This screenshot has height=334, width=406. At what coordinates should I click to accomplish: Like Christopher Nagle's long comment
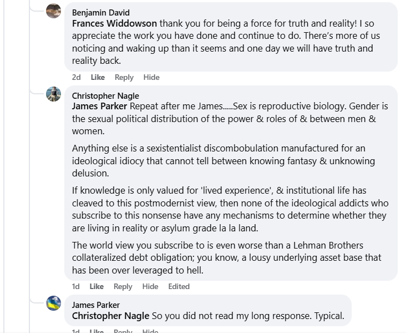(97, 286)
